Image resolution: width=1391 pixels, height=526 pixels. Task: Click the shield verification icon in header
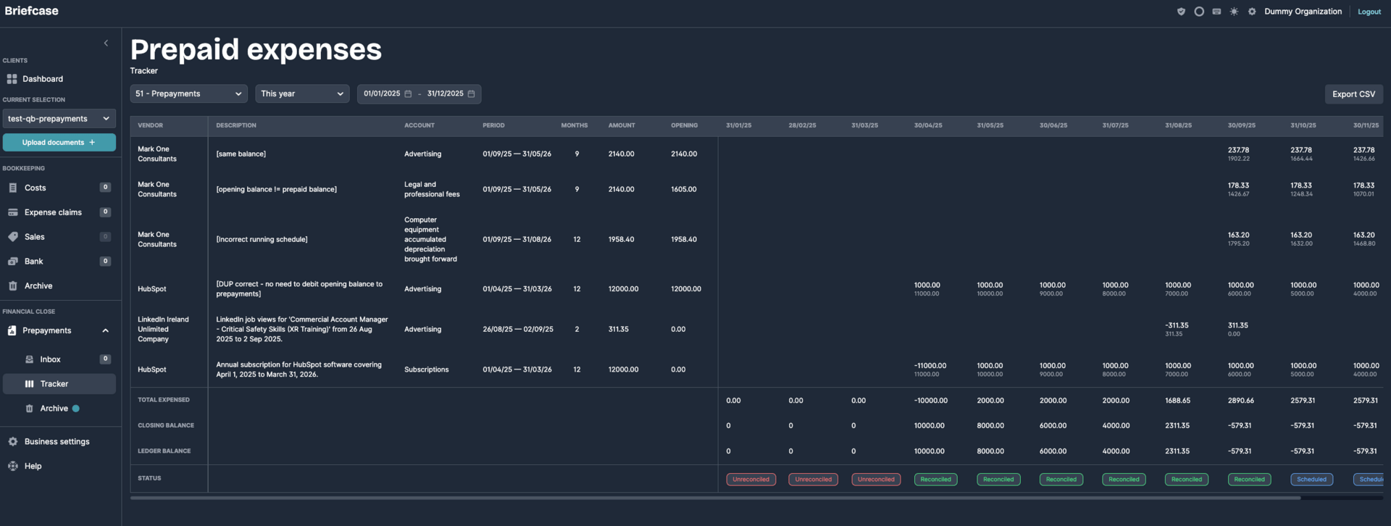1181,12
